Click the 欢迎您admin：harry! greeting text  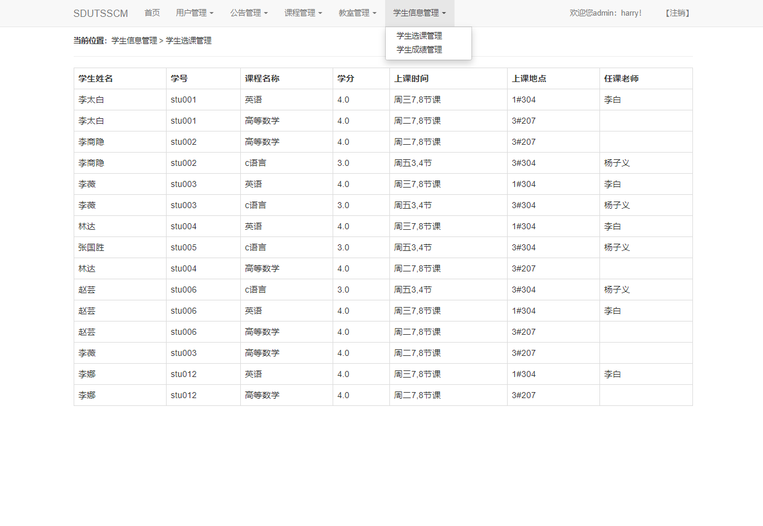[605, 13]
